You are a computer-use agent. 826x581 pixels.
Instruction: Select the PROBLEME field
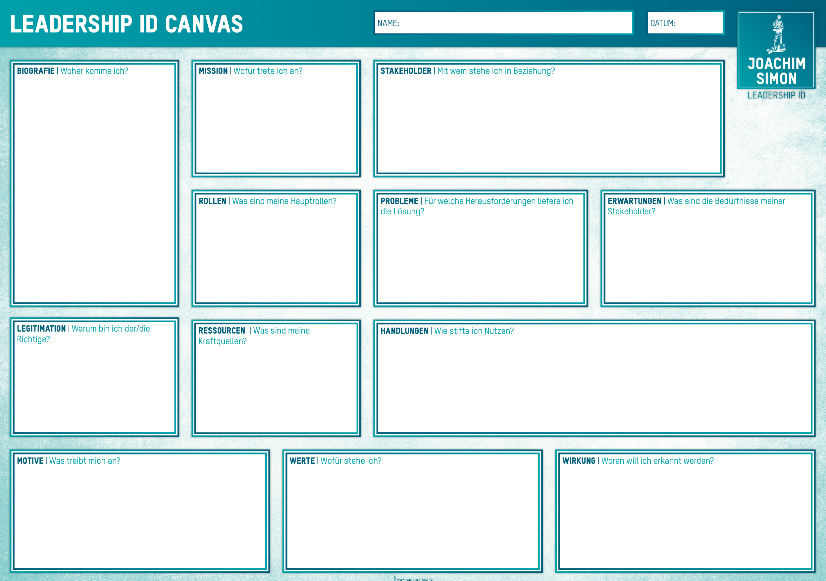pyautogui.click(x=481, y=248)
